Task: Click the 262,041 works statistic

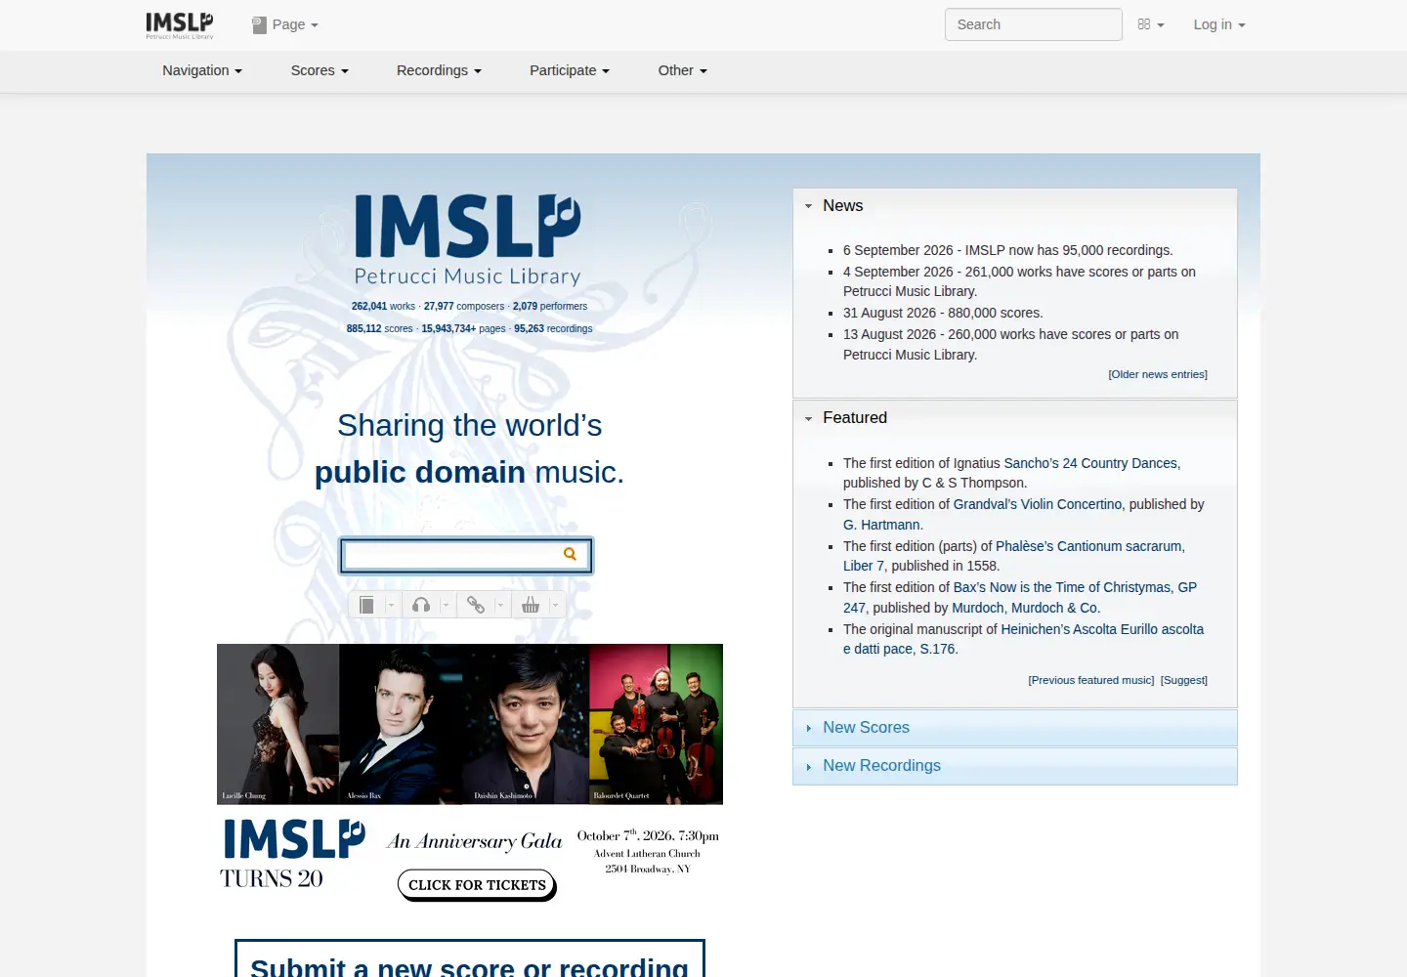Action: click(x=383, y=306)
